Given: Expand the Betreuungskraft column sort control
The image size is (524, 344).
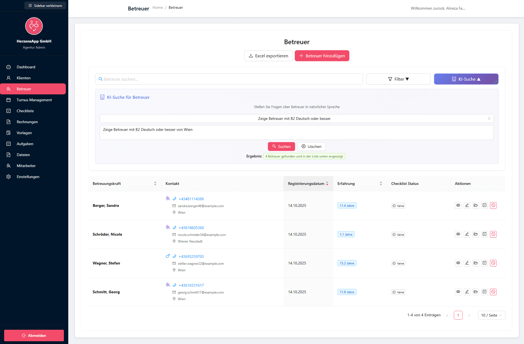Looking at the screenshot, I should [x=155, y=184].
